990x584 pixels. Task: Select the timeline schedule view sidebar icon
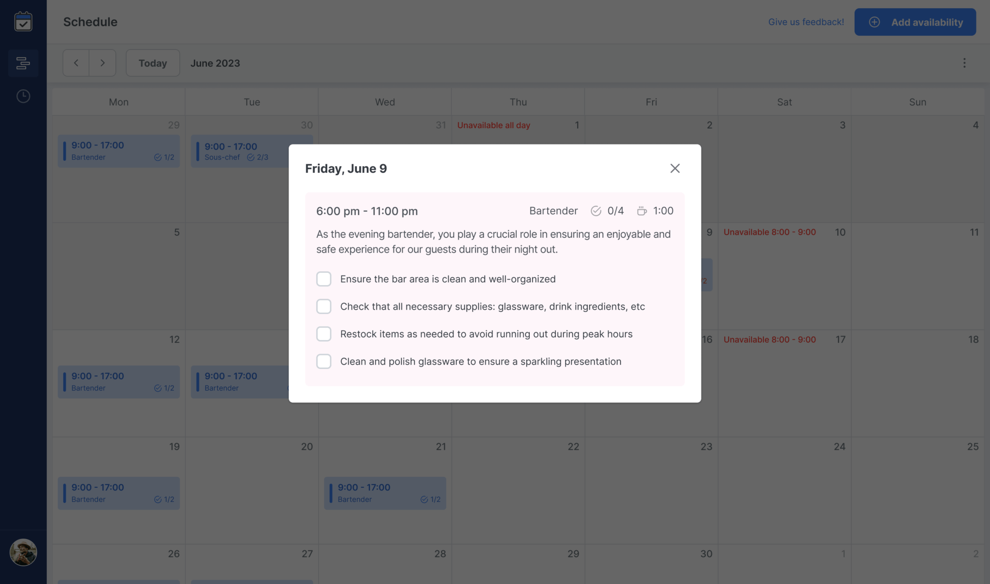pos(23,63)
